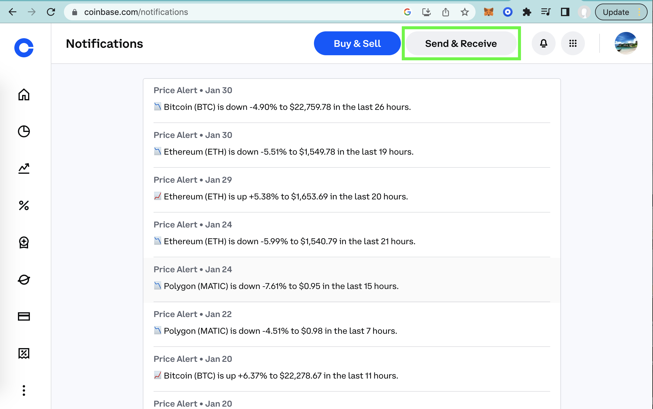
Task: Open the puzzle piece extensions menu
Action: [x=527, y=12]
